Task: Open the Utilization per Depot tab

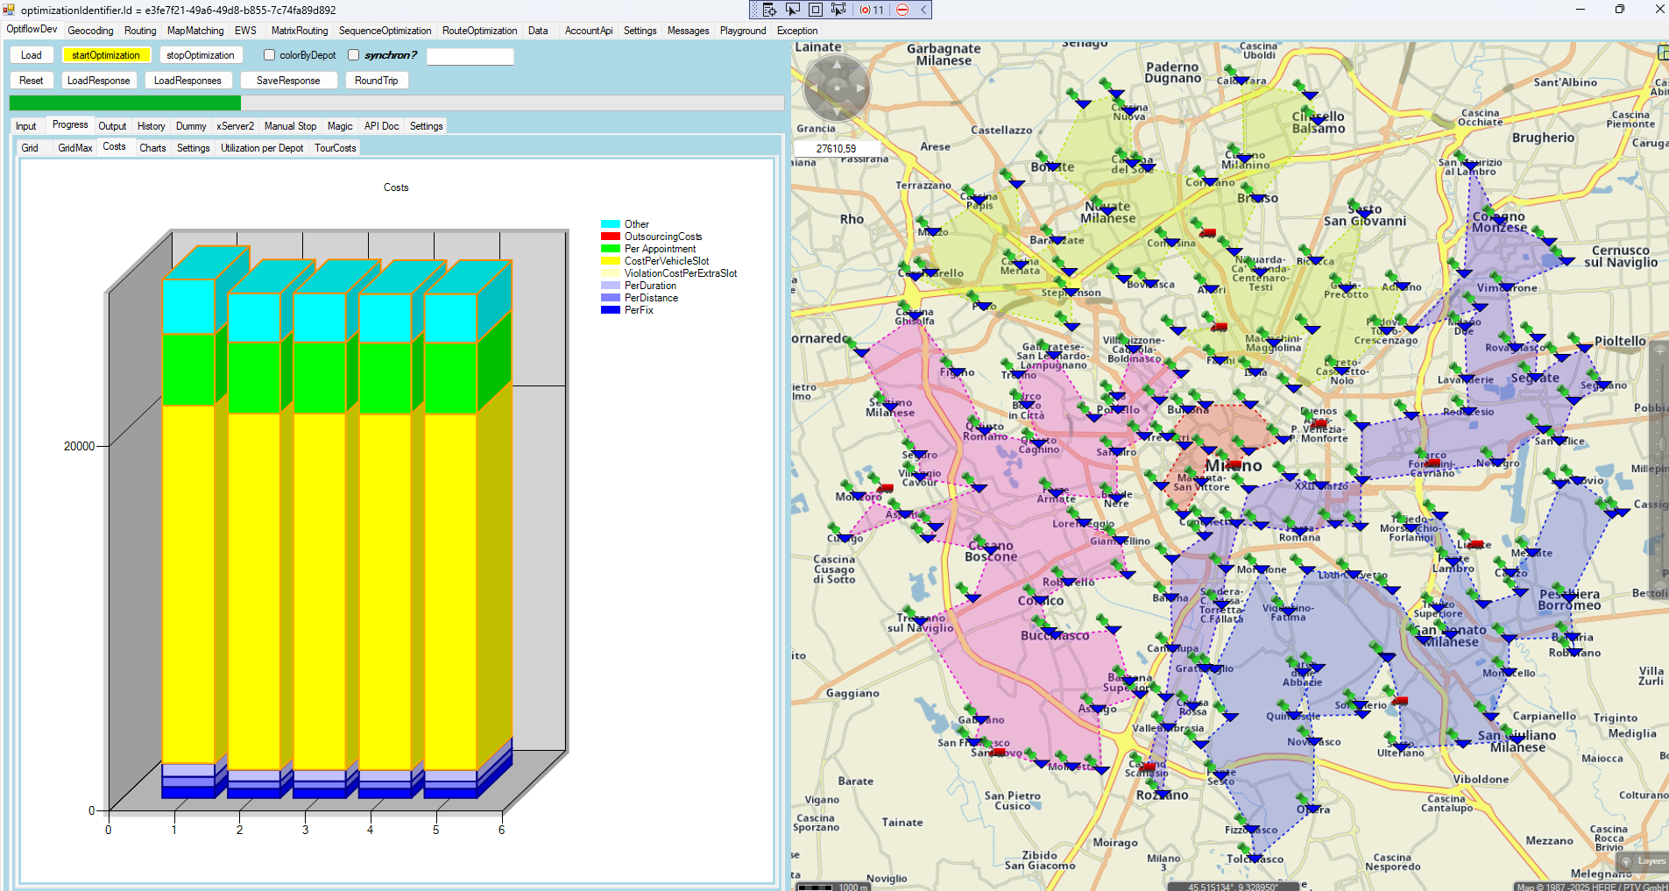Action: tap(262, 148)
